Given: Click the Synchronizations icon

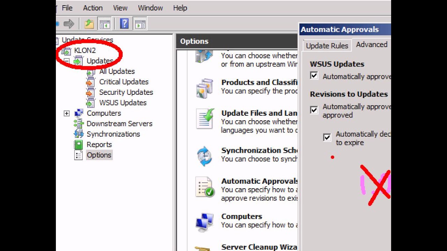Looking at the screenshot, I should [x=79, y=134].
